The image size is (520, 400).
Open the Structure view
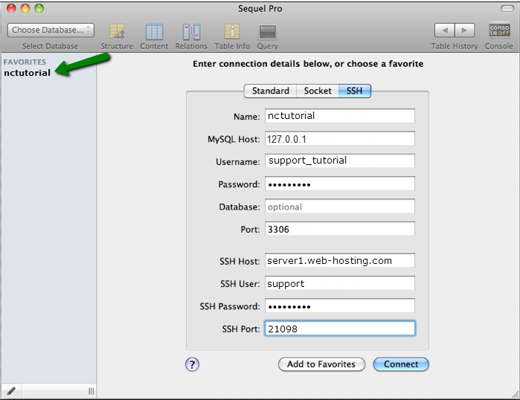point(117,36)
